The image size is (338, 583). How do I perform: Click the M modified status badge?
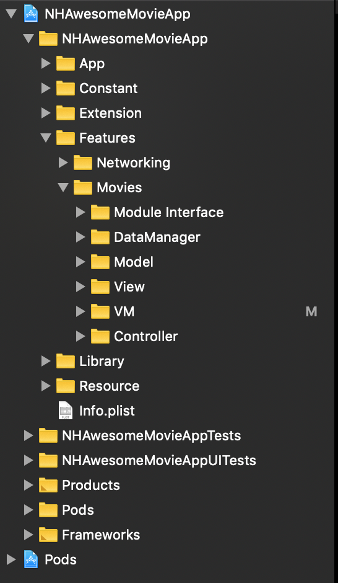311,311
